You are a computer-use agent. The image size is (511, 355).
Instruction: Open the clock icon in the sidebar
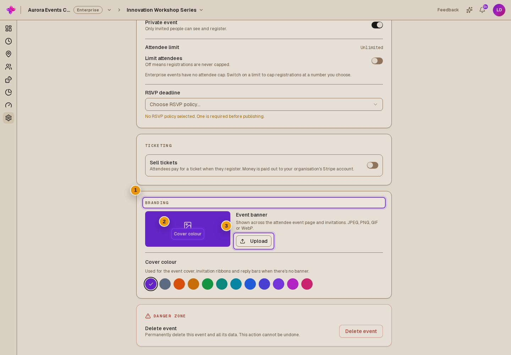[x=9, y=41]
